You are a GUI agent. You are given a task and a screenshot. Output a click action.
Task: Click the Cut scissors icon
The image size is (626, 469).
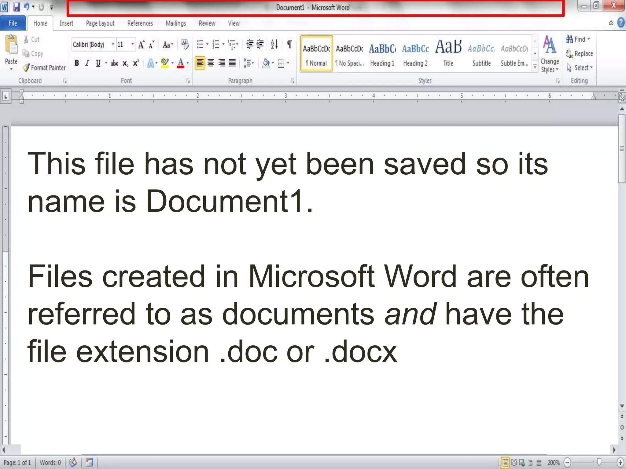(x=26, y=39)
